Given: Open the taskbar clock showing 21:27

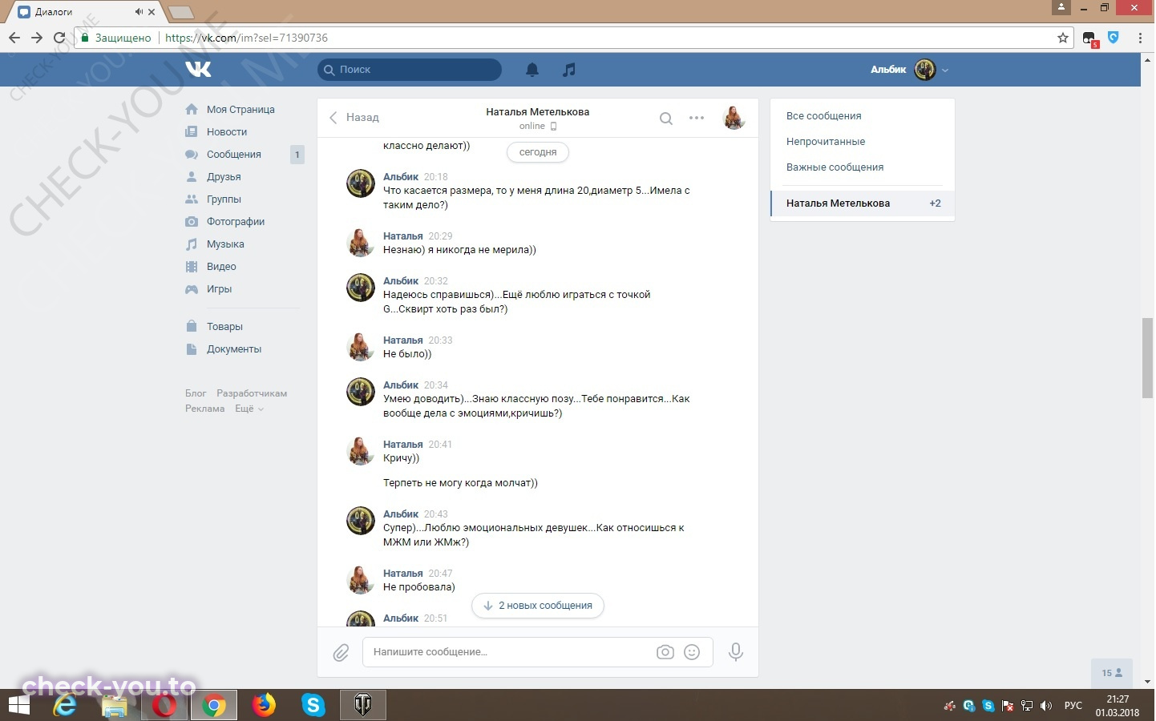Looking at the screenshot, I should pyautogui.click(x=1118, y=706).
